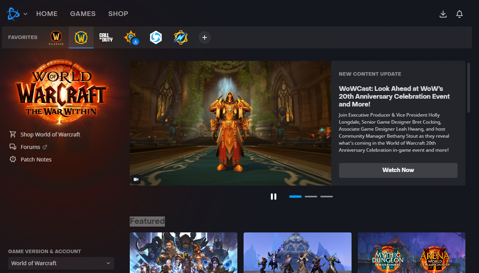Open the downloads icon in top bar

coord(443,14)
